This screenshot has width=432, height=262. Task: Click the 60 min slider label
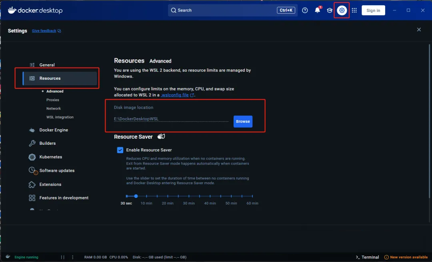point(252,203)
